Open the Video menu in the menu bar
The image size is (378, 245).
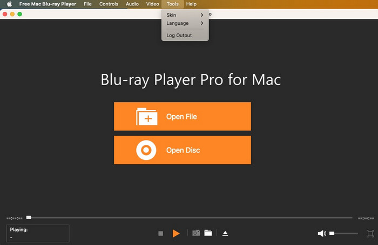coord(153,4)
